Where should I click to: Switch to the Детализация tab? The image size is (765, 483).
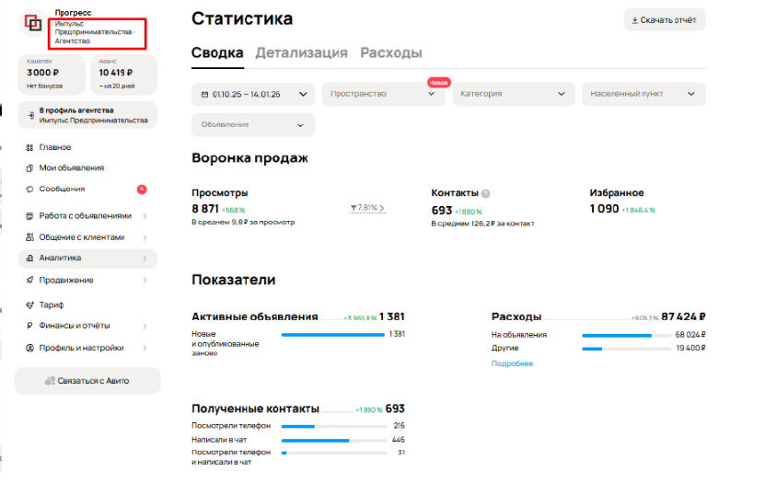pos(301,53)
